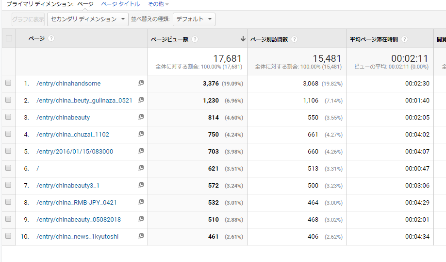Open external link icon for /entry/china_news_1kyutoshi
The image size is (446, 262).
[x=141, y=236]
